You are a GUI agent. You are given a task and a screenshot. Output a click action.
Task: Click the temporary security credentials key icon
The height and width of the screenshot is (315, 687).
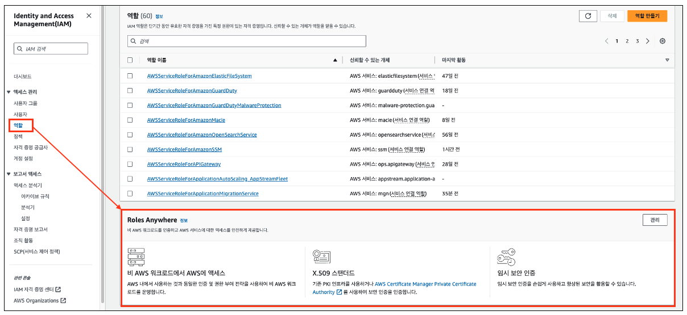(506, 257)
